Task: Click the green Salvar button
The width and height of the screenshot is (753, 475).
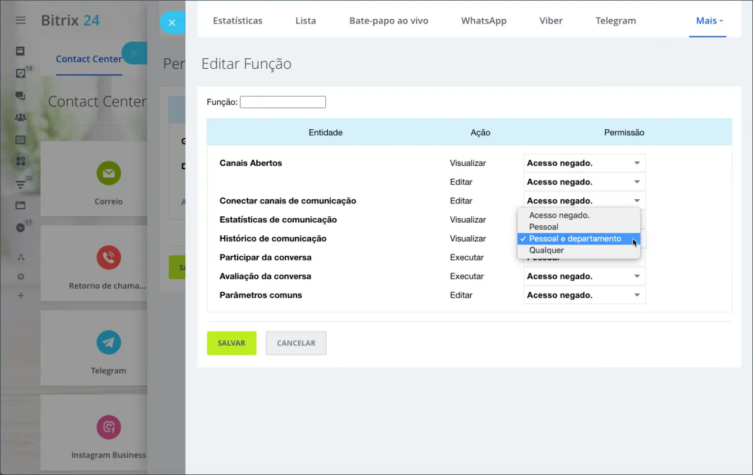Action: coord(232,343)
